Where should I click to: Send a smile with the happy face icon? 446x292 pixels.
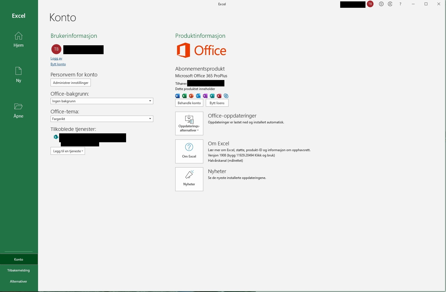(x=381, y=4)
